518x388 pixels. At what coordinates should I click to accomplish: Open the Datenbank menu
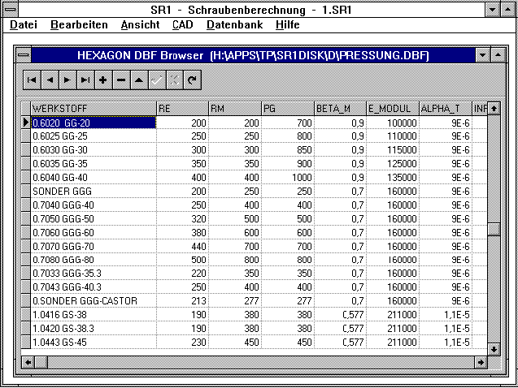point(234,25)
